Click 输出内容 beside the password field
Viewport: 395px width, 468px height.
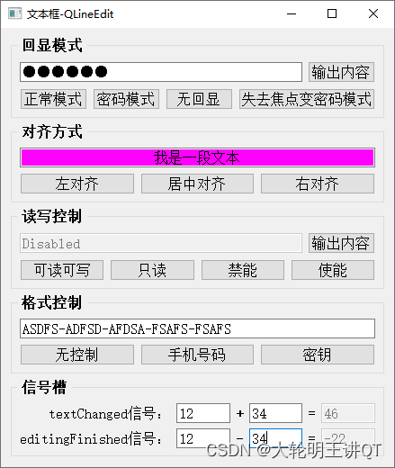[x=341, y=72]
